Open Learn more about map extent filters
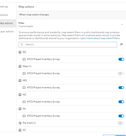The width and height of the screenshot is (126, 136). [x=100, y=38]
